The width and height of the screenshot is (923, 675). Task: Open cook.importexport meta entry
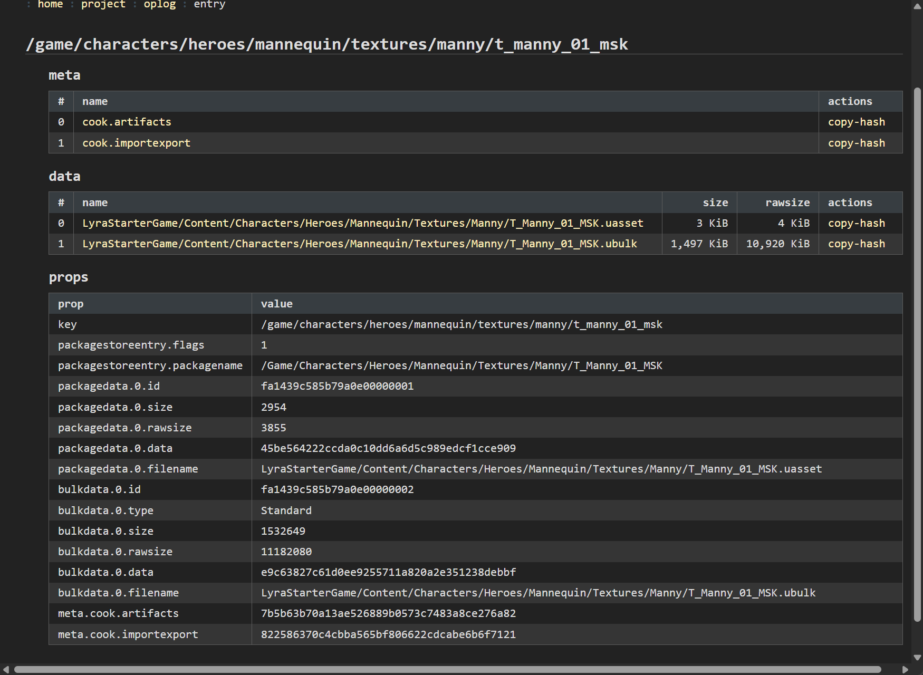click(x=136, y=143)
